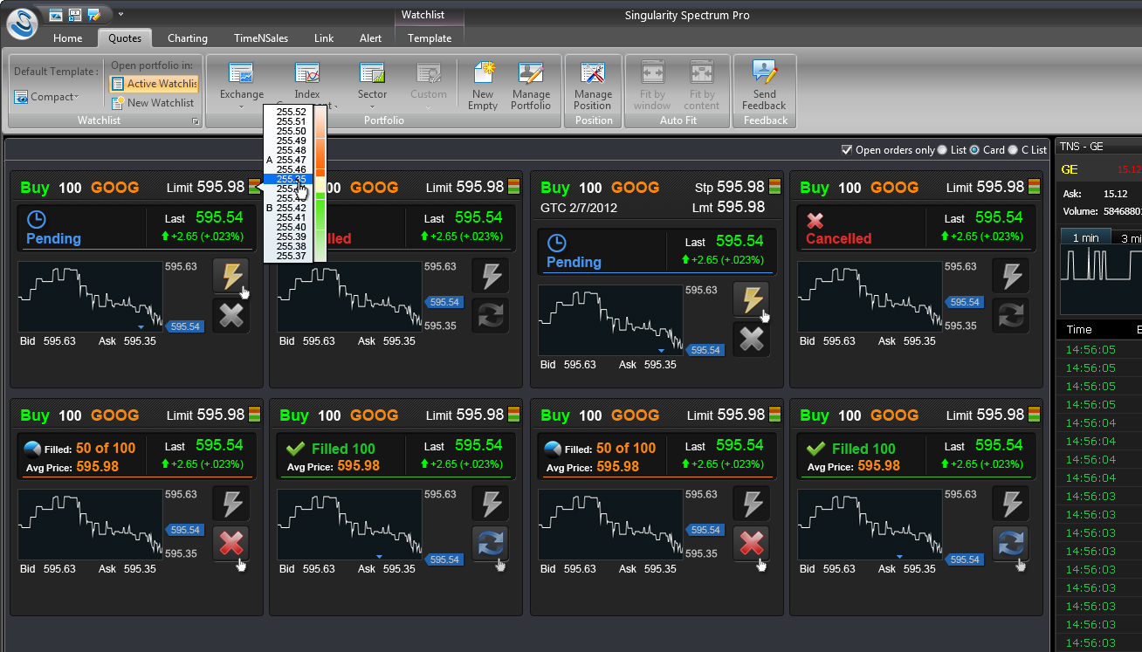Click the mini chart on the GTC 2/7/2012 card

[610, 320]
